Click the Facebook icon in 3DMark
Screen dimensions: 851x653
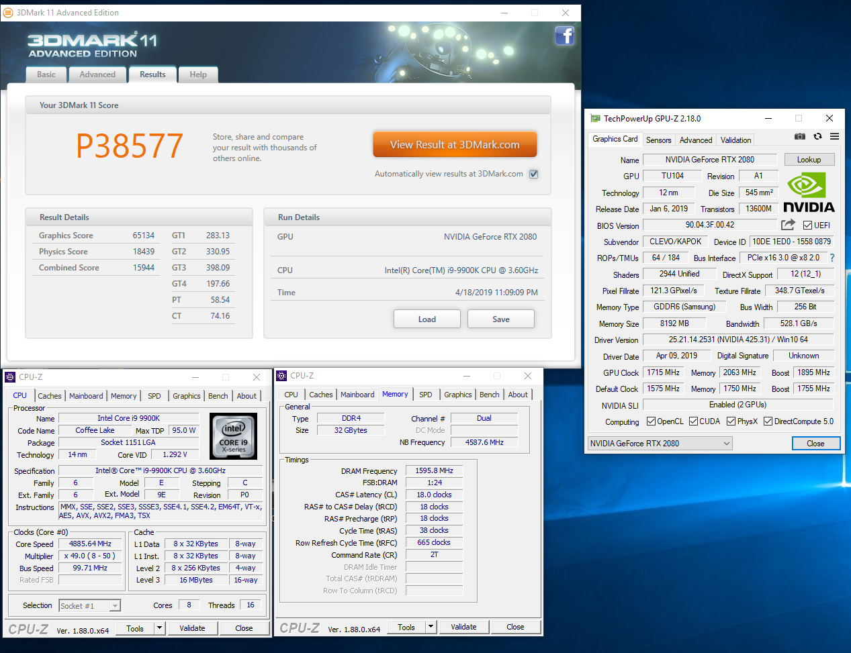pyautogui.click(x=564, y=36)
